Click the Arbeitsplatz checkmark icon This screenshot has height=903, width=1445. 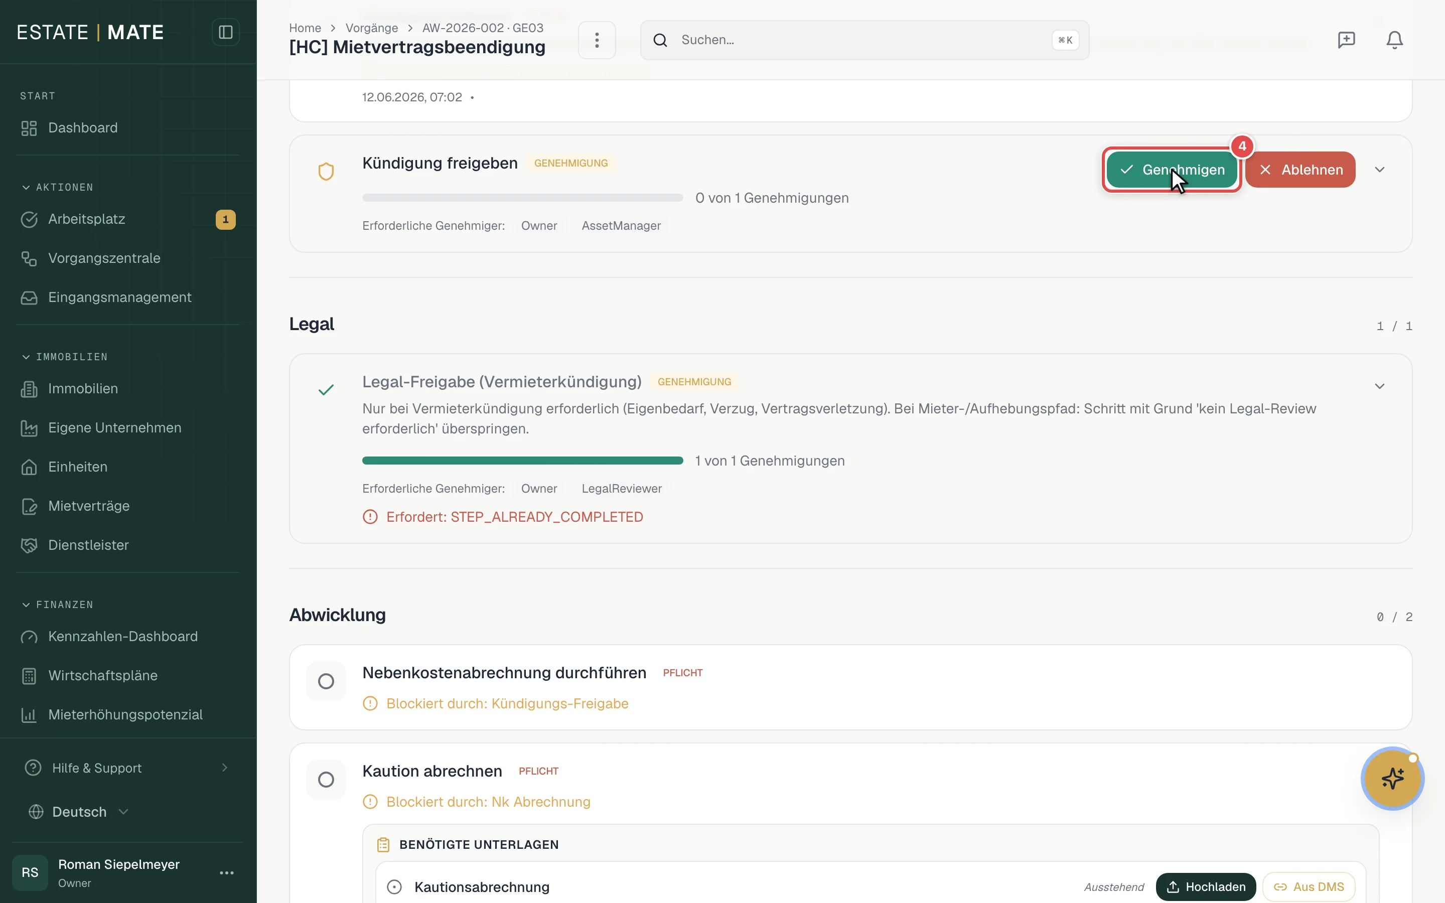[29, 219]
